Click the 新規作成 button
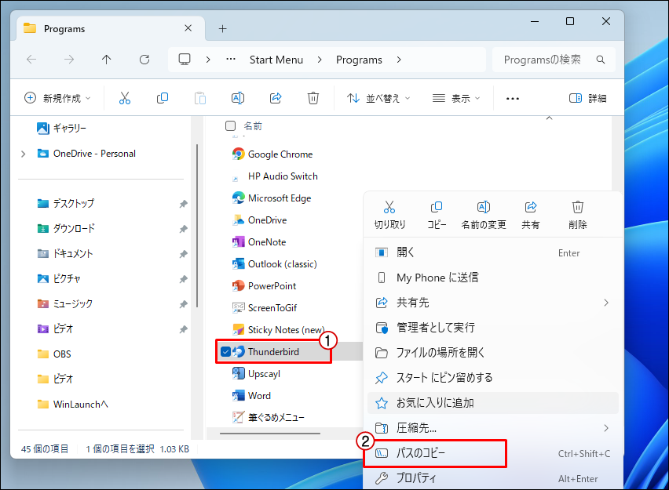 (57, 98)
